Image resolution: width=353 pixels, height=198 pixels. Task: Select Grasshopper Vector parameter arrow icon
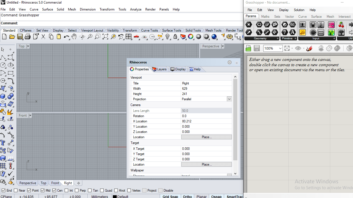pos(249,32)
